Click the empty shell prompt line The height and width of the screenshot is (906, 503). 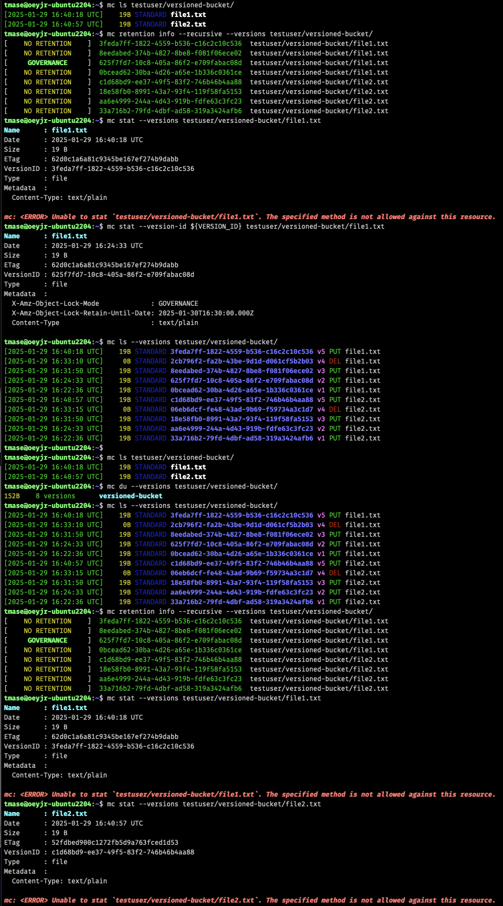54,448
